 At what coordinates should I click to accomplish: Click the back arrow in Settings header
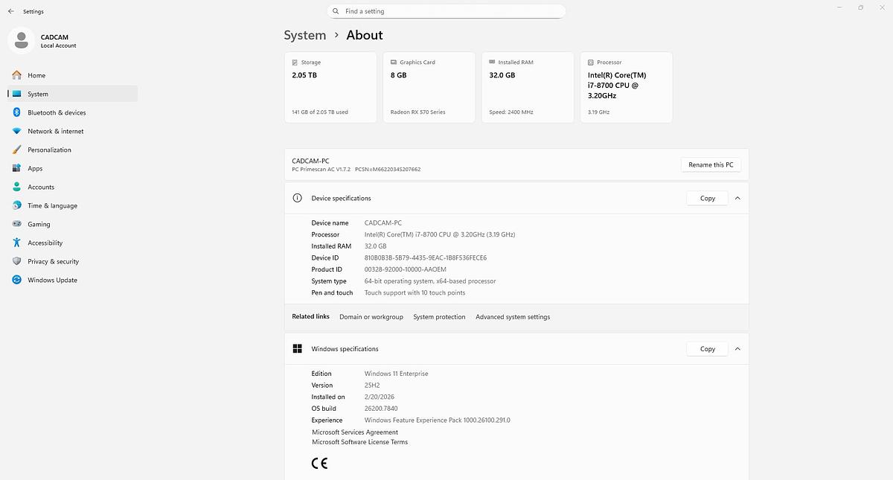pyautogui.click(x=10, y=12)
